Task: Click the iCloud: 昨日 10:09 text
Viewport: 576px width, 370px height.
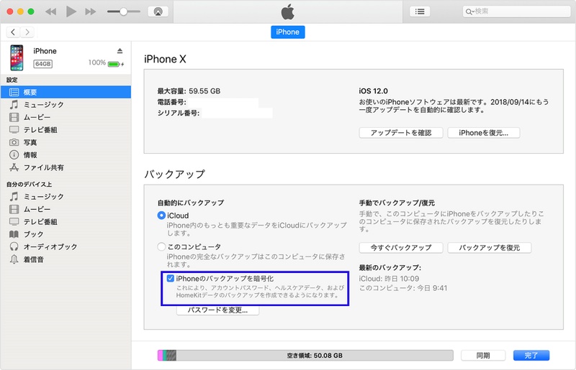Action: (x=389, y=279)
